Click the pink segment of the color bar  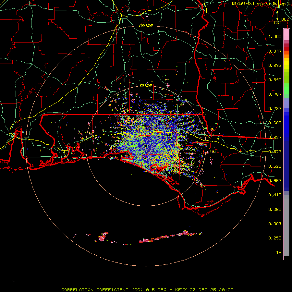(x=286, y=34)
